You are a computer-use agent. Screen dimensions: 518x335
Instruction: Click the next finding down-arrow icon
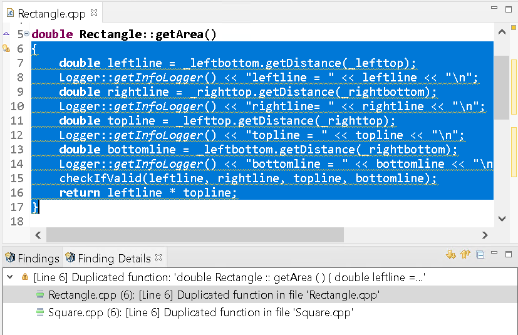click(x=450, y=254)
